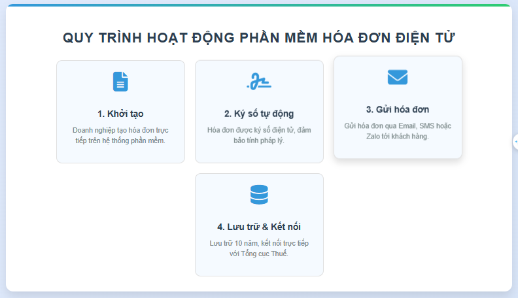
Task: Click text 'Doanh nghiệp tạo hóa đơn trực tiếp'
Action: (x=120, y=135)
